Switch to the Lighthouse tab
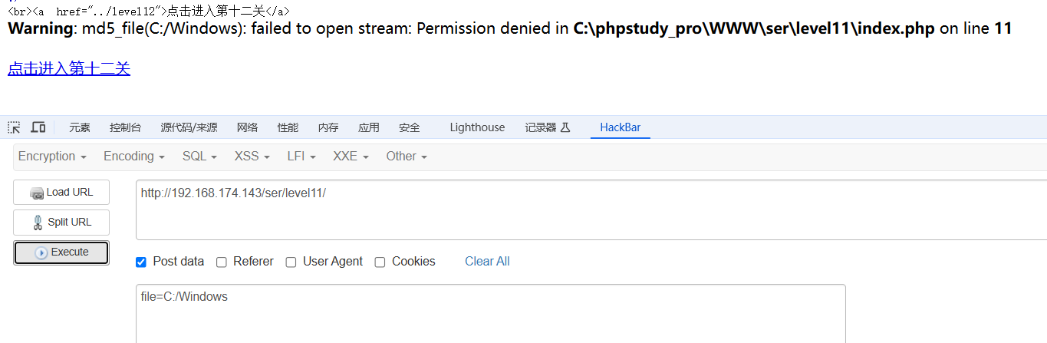 tap(477, 127)
